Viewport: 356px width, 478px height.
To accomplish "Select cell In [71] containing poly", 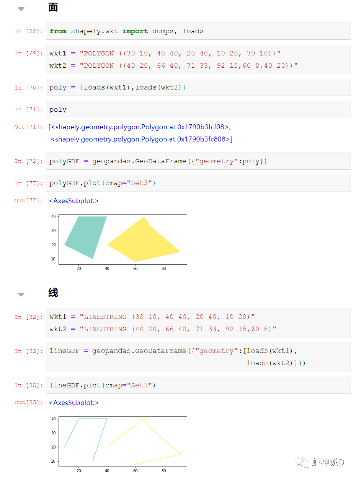I will click(198, 110).
